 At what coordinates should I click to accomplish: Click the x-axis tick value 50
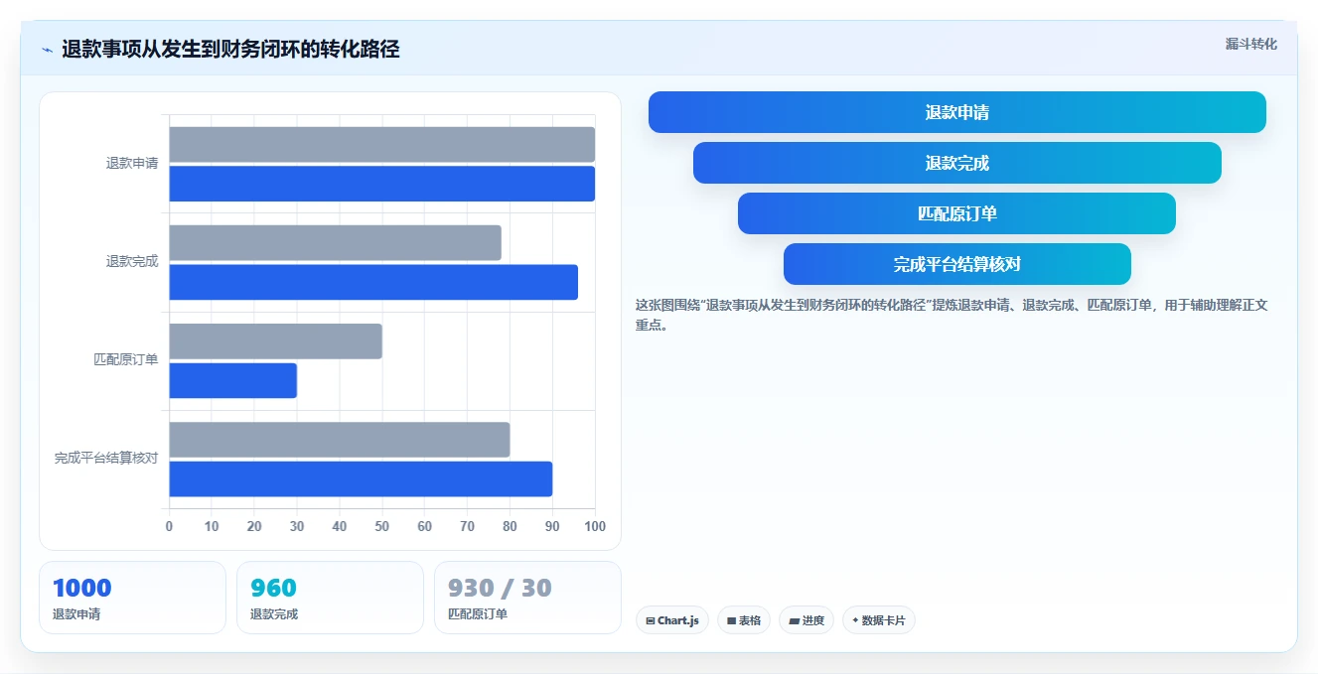[382, 526]
